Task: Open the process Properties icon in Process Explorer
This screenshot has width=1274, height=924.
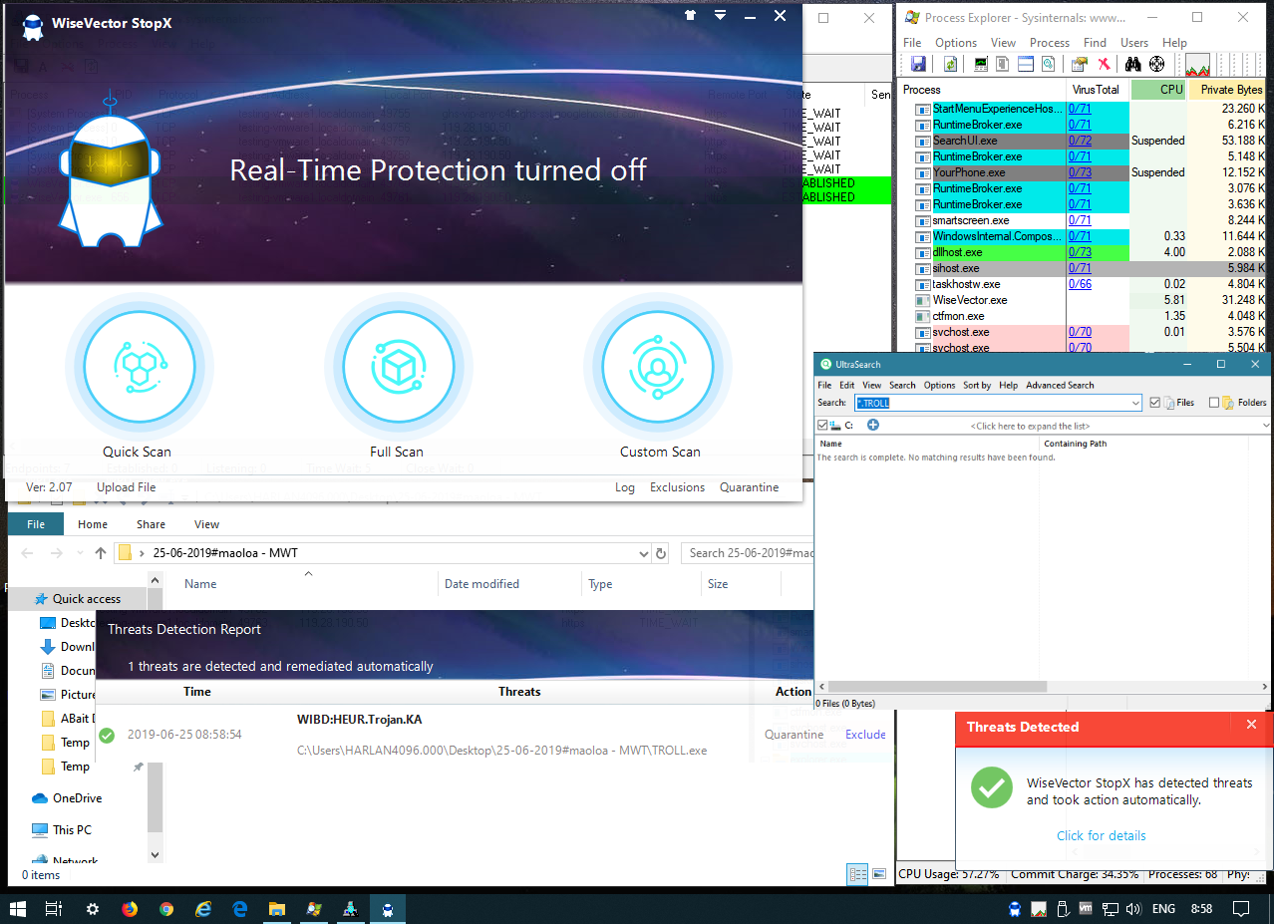Action: pyautogui.click(x=1080, y=64)
